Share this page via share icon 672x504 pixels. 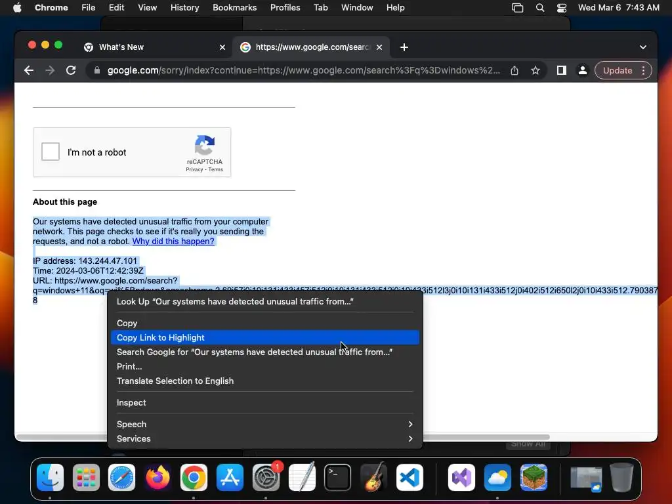coord(514,70)
